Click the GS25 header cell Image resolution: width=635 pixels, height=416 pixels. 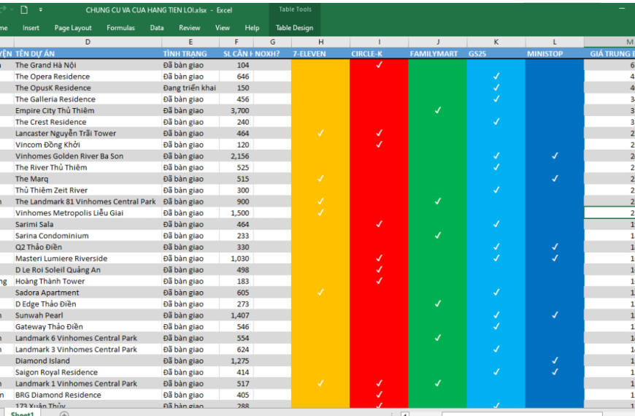coord(496,53)
